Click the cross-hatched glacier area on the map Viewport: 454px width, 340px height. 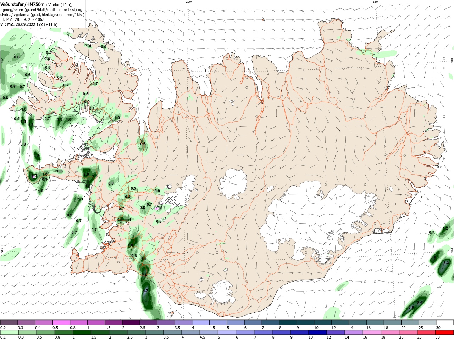click(173, 202)
